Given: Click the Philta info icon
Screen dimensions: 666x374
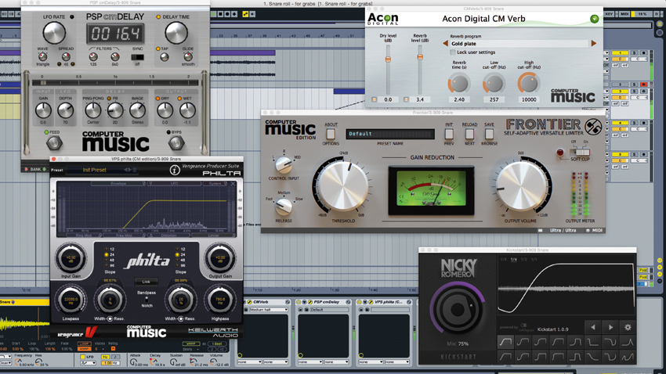Looking at the screenshot, I should [x=175, y=171].
